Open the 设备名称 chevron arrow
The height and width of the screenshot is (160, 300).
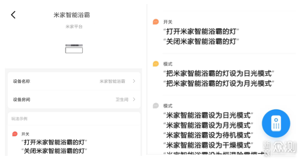click(134, 81)
